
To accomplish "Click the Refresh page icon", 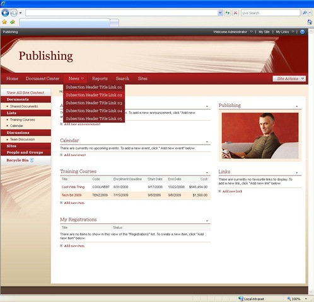I will click(x=228, y=13).
